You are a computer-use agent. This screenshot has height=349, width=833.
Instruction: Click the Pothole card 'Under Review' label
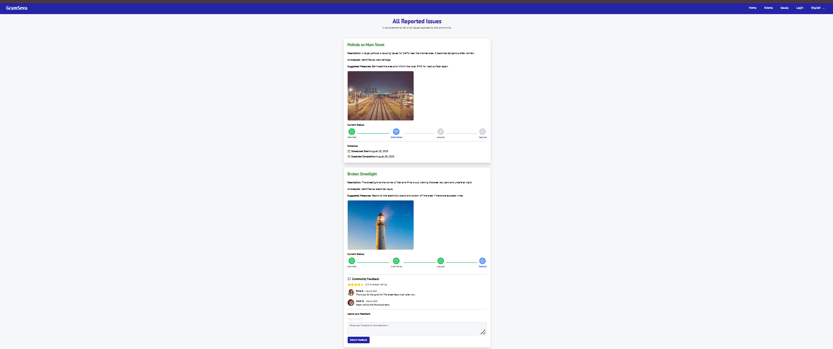tap(396, 137)
